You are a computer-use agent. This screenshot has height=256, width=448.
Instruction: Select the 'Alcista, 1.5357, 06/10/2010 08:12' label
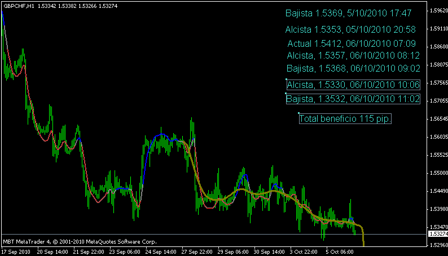(353, 55)
